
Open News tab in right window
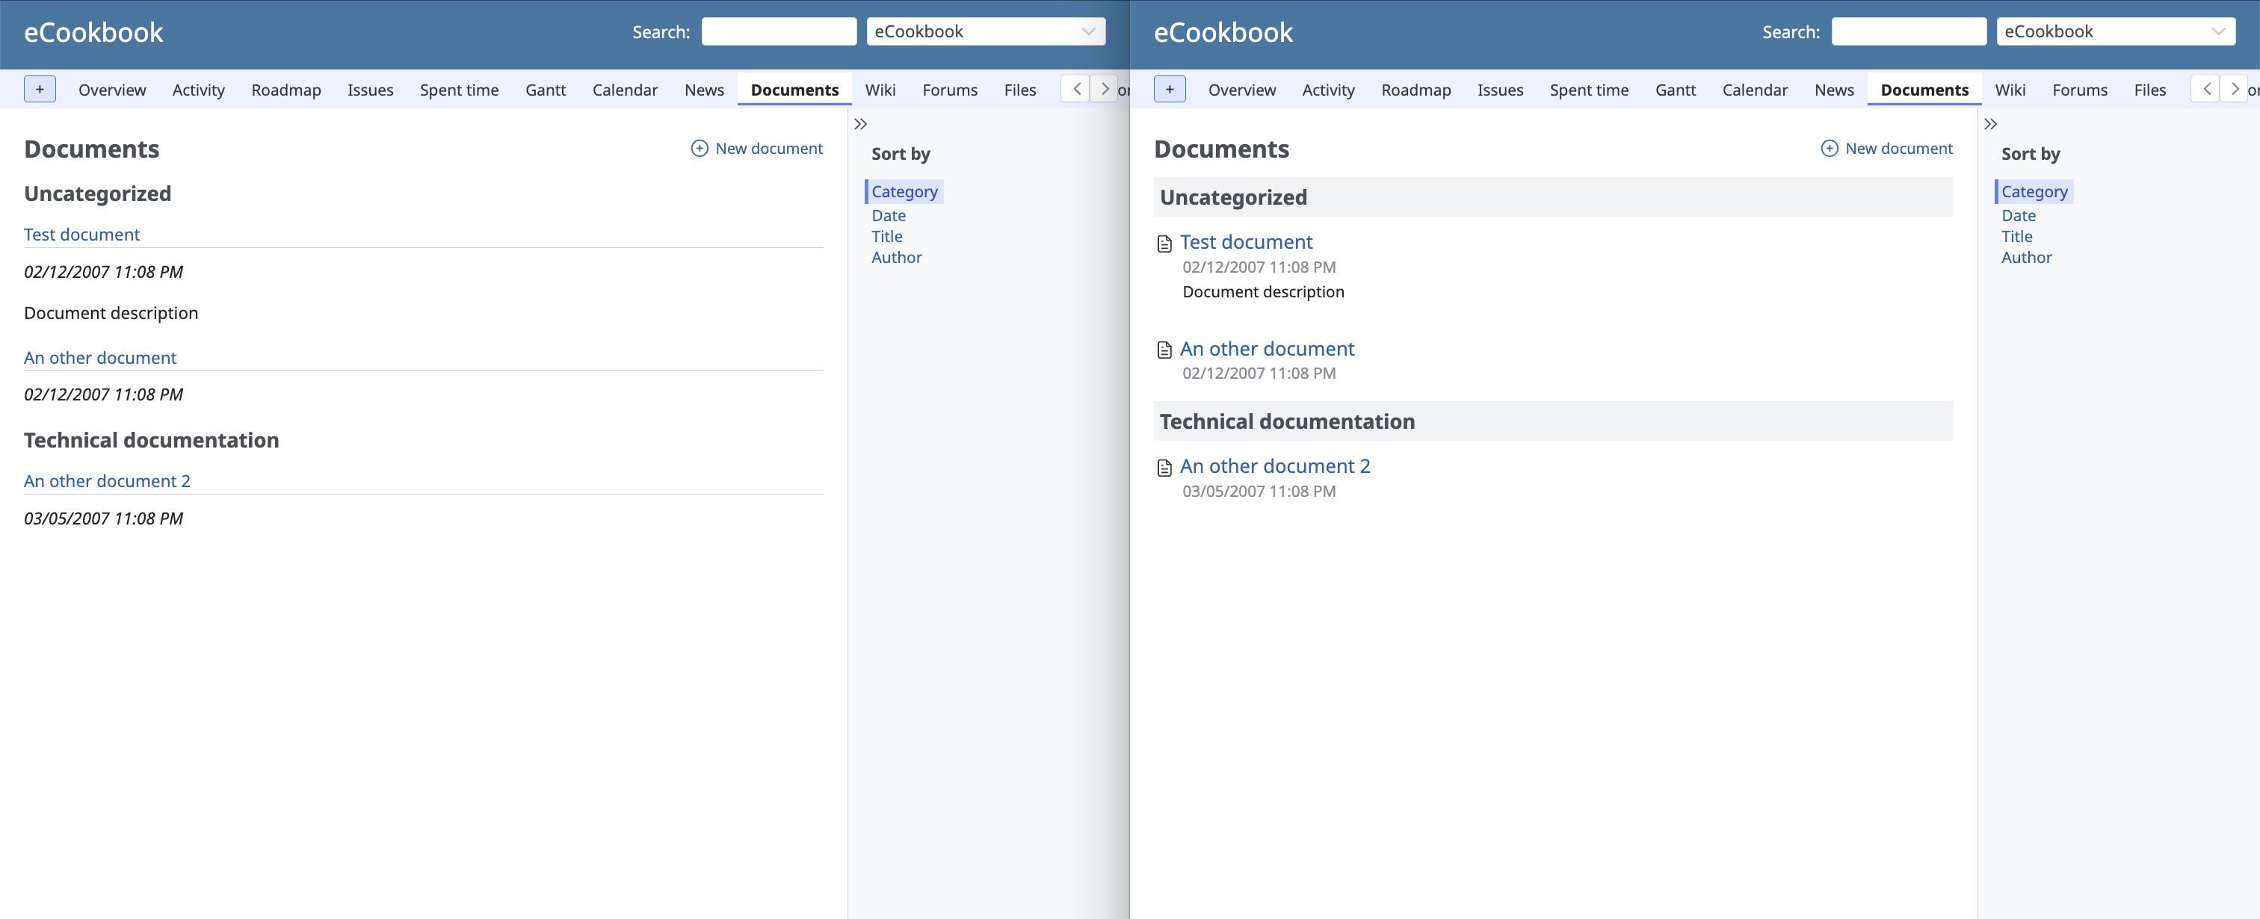tap(1833, 90)
